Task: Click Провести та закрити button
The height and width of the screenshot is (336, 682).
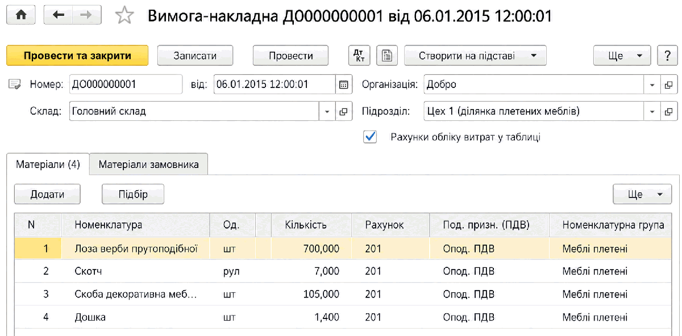Action: point(77,56)
